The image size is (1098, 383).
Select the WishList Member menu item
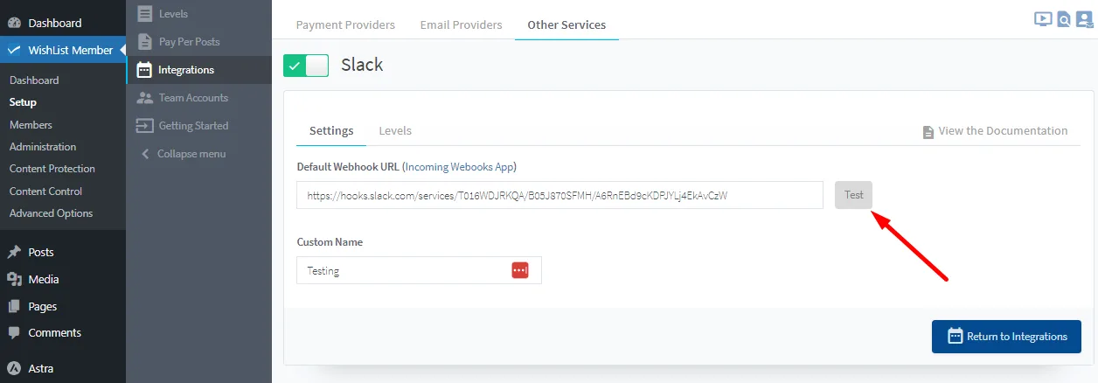tap(63, 50)
